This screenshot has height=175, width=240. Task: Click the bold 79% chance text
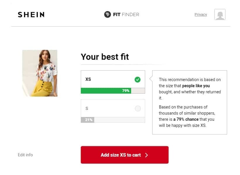186,119
